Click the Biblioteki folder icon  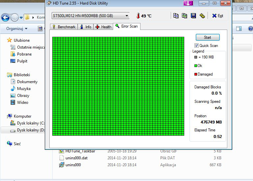9,75
